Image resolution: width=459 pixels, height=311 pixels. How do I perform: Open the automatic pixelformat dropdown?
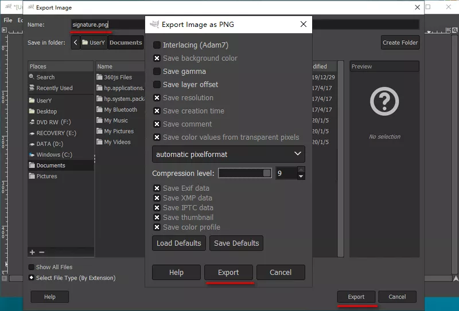[x=228, y=154]
